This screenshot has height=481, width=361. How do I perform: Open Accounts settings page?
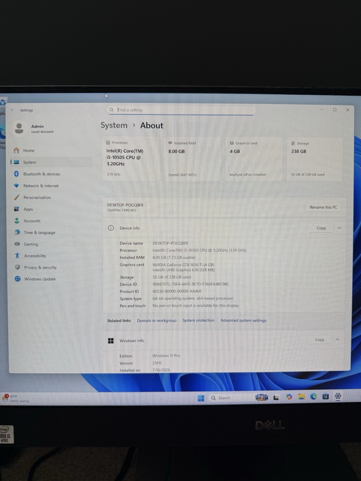tap(32, 221)
